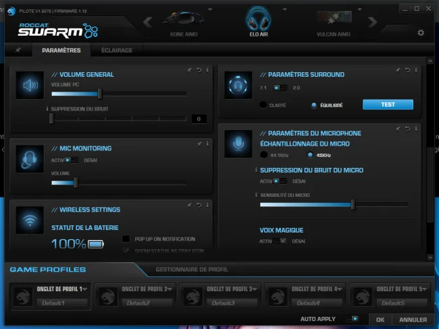The width and height of the screenshot is (439, 329).
Task: Click the pin tab icon beside Paramètres
Action: point(18,50)
